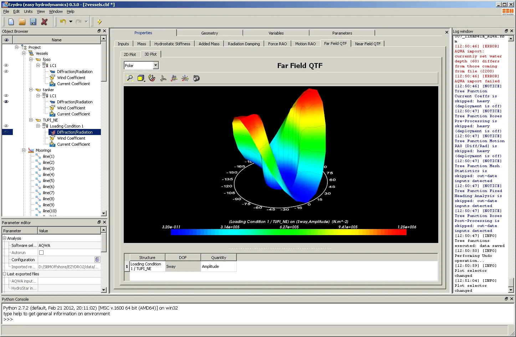Click the Far Field QTF color scale bar

pyautogui.click(x=288, y=232)
